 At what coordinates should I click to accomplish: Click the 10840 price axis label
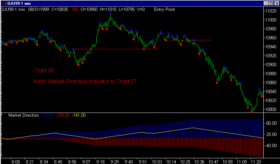point(271,91)
